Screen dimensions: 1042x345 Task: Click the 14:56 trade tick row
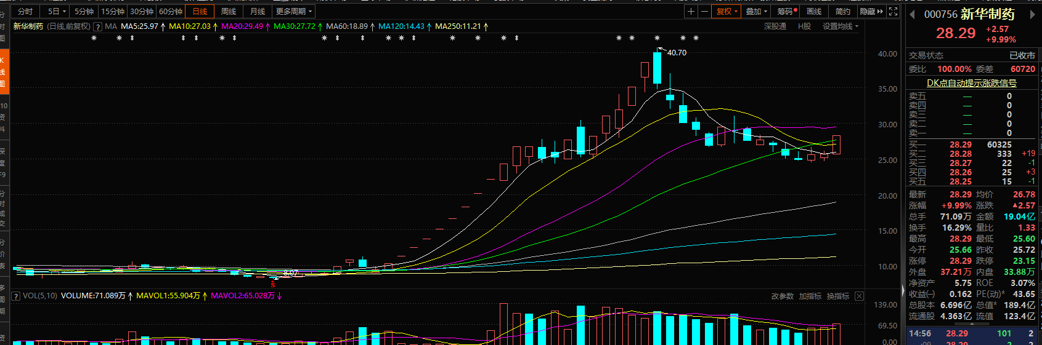(x=972, y=333)
